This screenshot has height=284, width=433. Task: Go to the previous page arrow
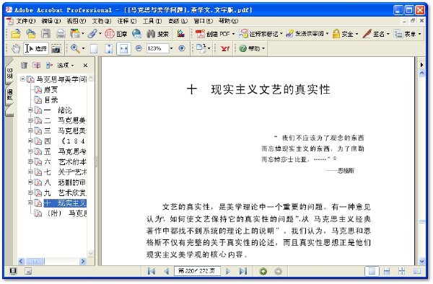167,271
